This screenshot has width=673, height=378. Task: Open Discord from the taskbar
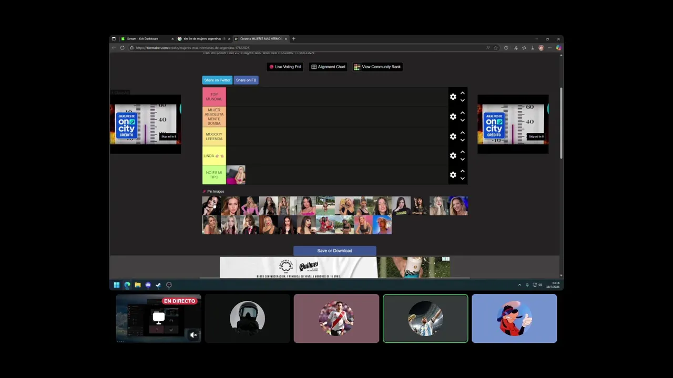148,285
